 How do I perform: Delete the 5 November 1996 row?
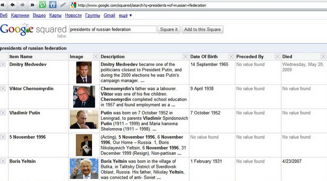click(x=3, y=137)
